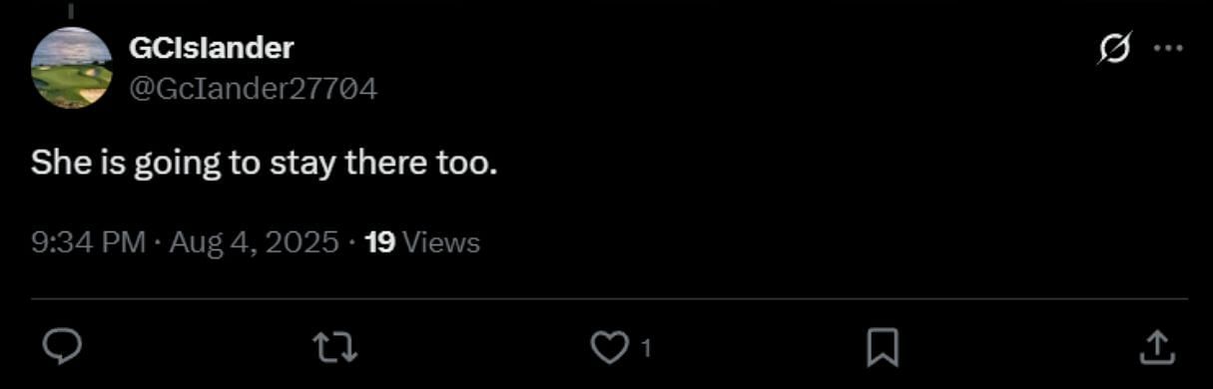Open the @GcIander27704 handle link
Screen dimensions: 1213x389
pyautogui.click(x=253, y=89)
